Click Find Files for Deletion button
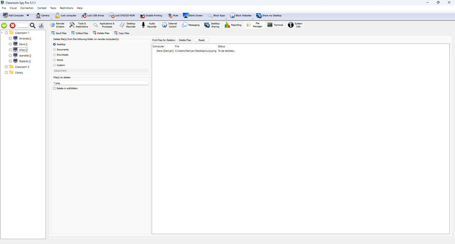 (164, 40)
